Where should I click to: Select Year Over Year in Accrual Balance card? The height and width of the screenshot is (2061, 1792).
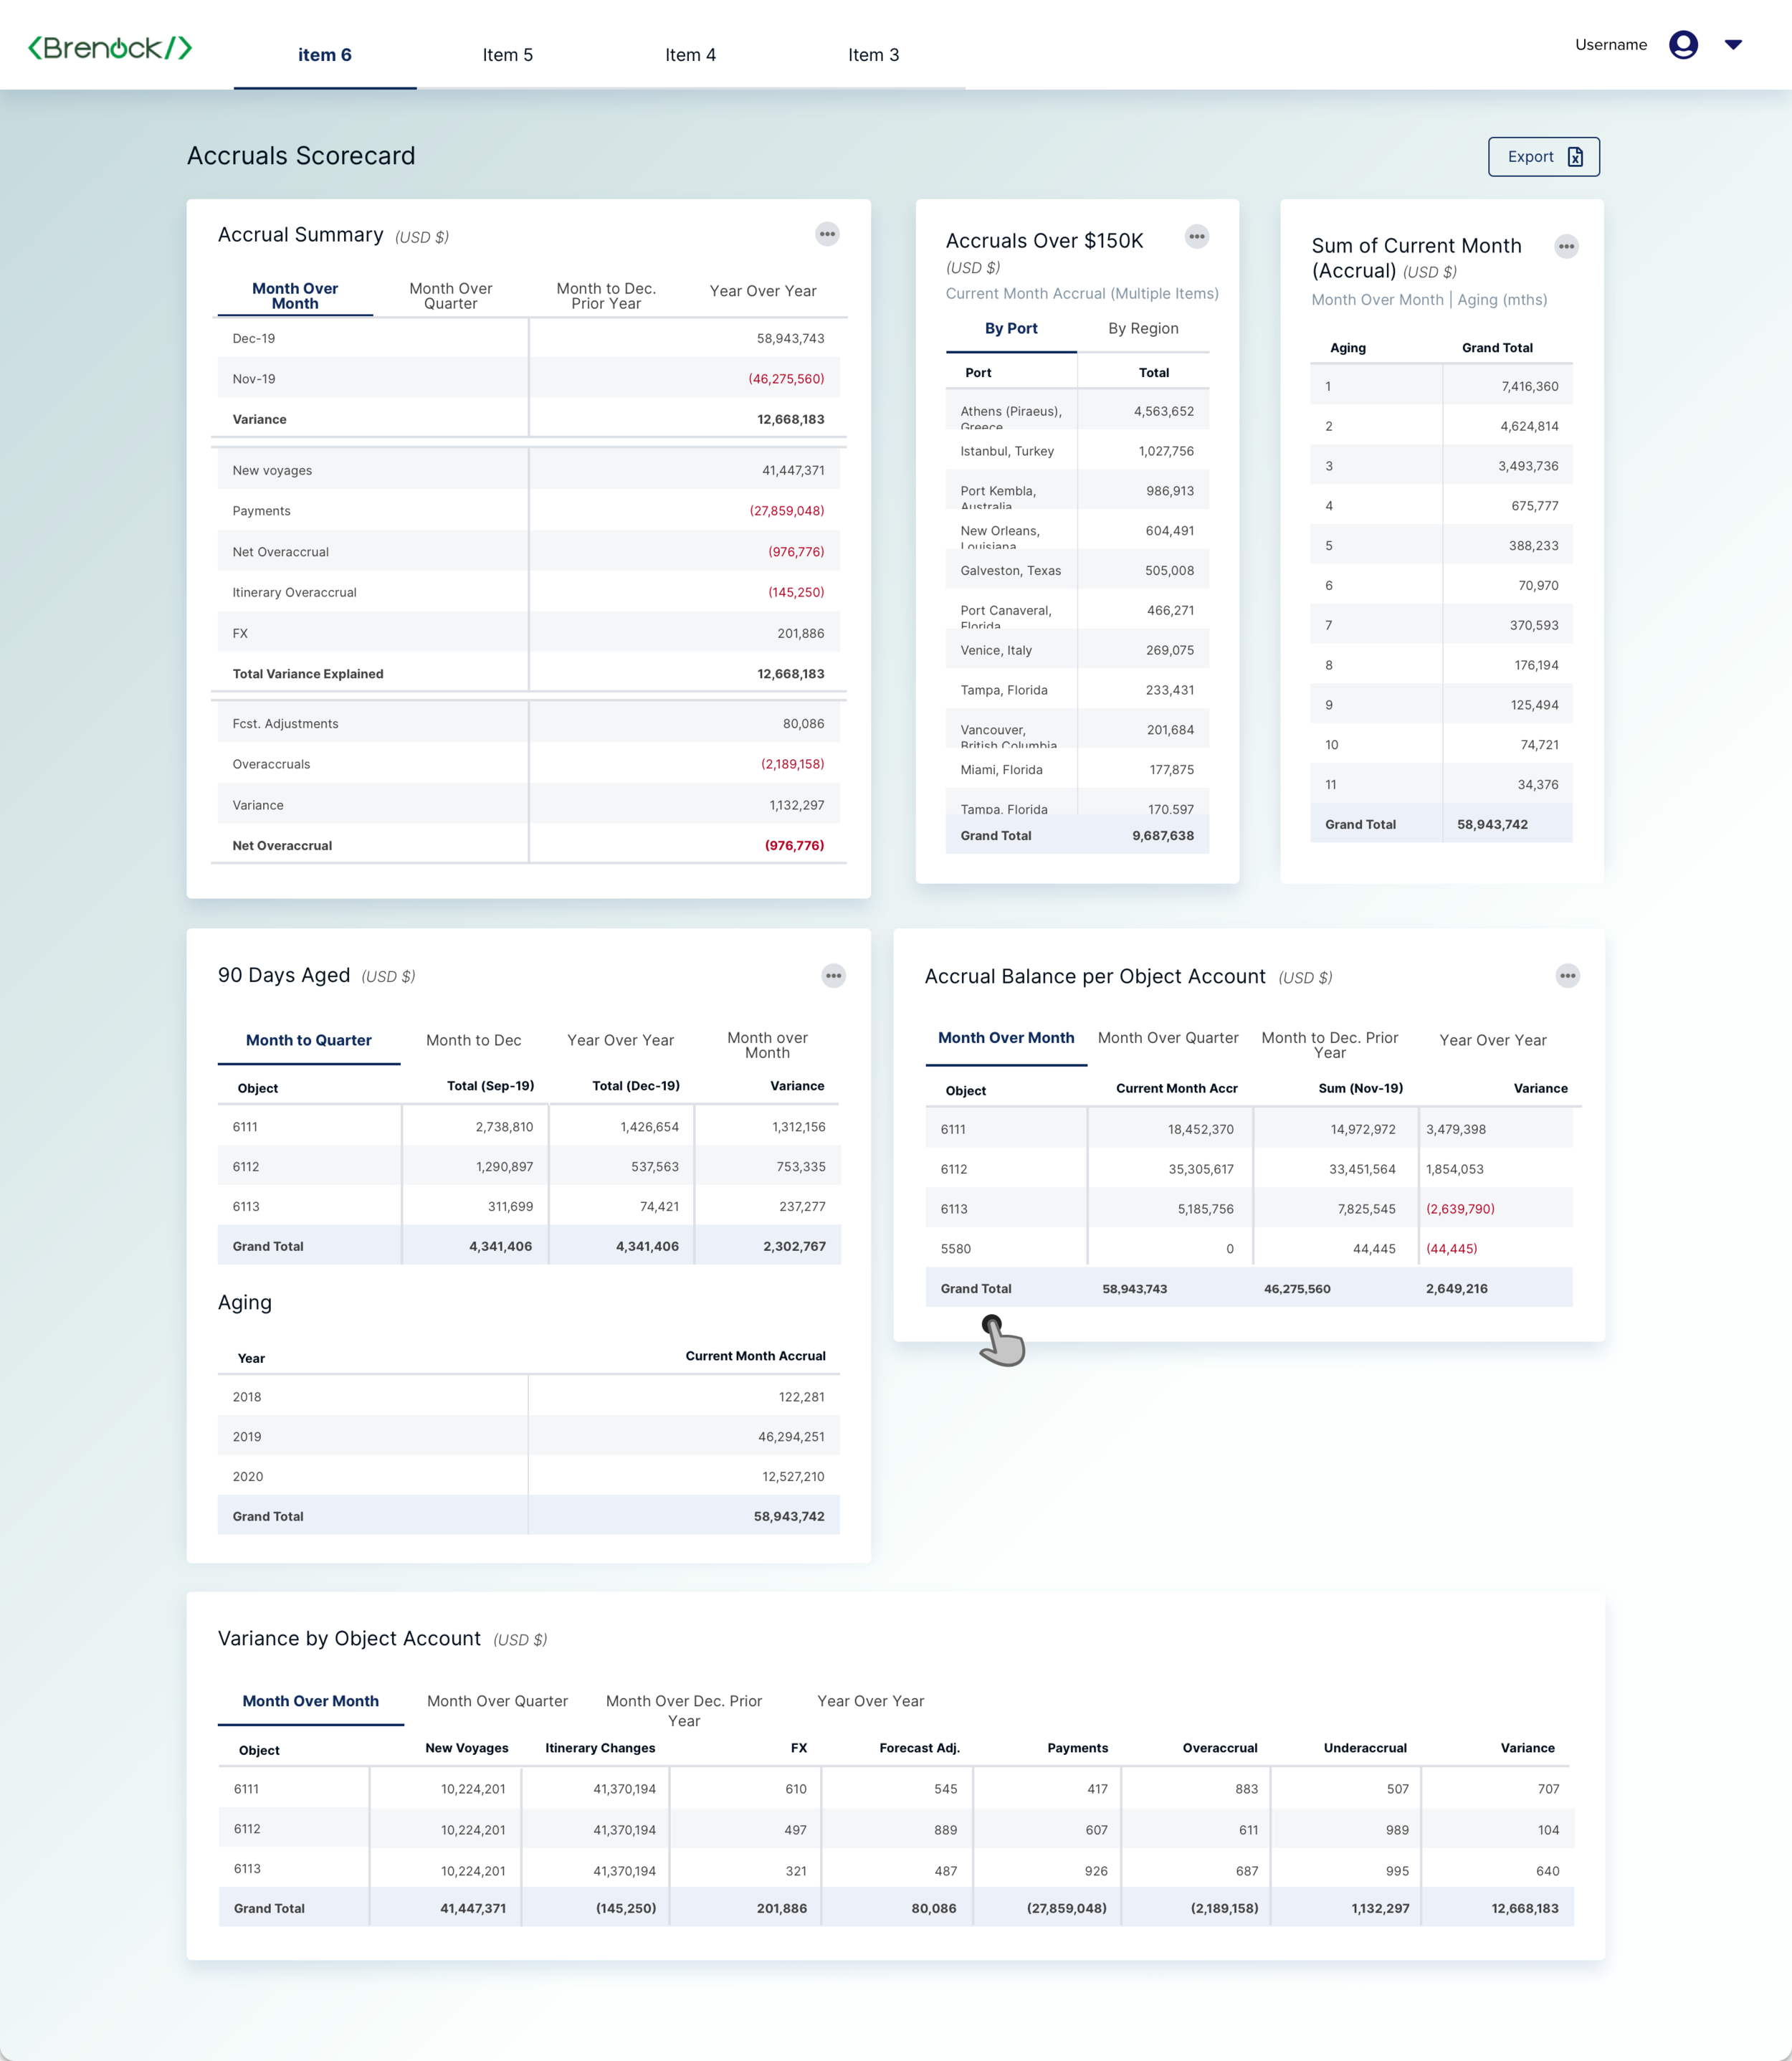[x=1493, y=1041]
